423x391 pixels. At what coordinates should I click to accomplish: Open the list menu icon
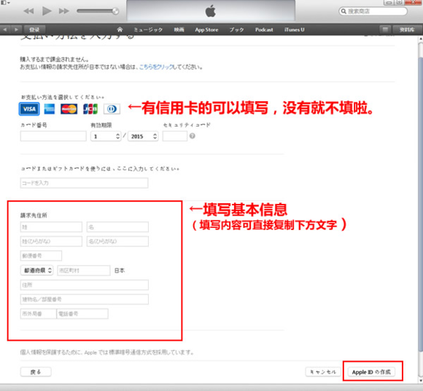(385, 29)
